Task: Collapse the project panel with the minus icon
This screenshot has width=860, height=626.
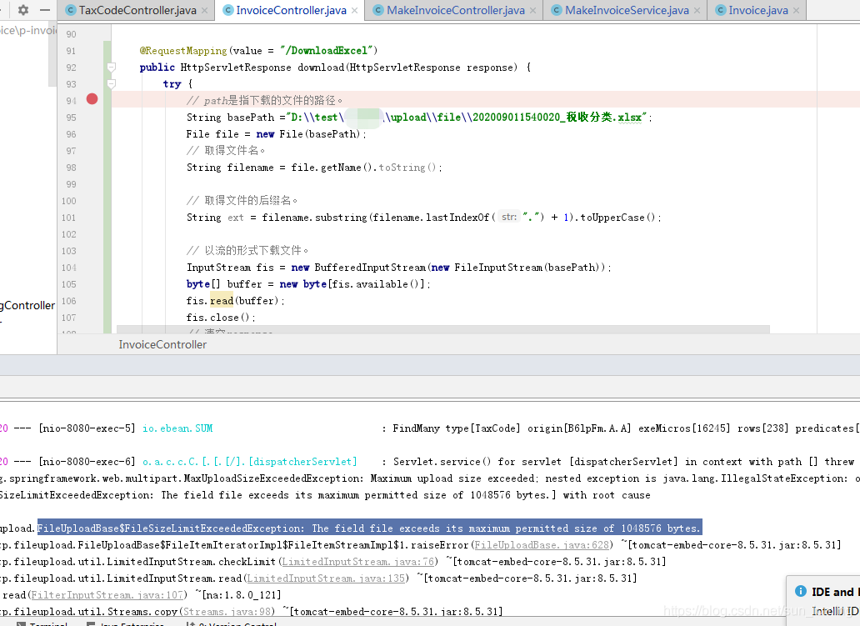Action: [45, 10]
